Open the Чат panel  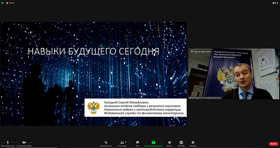point(138,144)
